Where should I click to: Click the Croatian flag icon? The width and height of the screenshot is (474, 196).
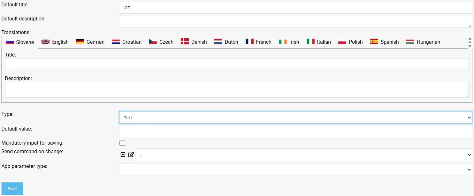tap(116, 41)
